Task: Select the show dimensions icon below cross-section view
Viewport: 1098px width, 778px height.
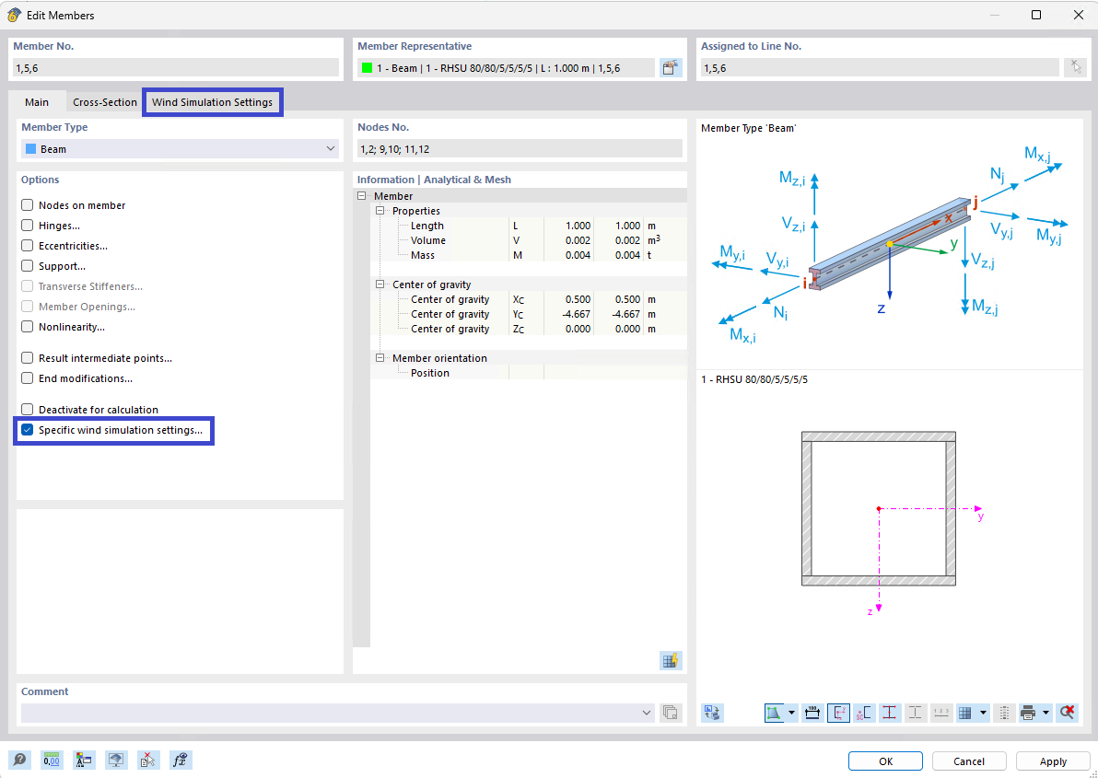Action: 812,713
